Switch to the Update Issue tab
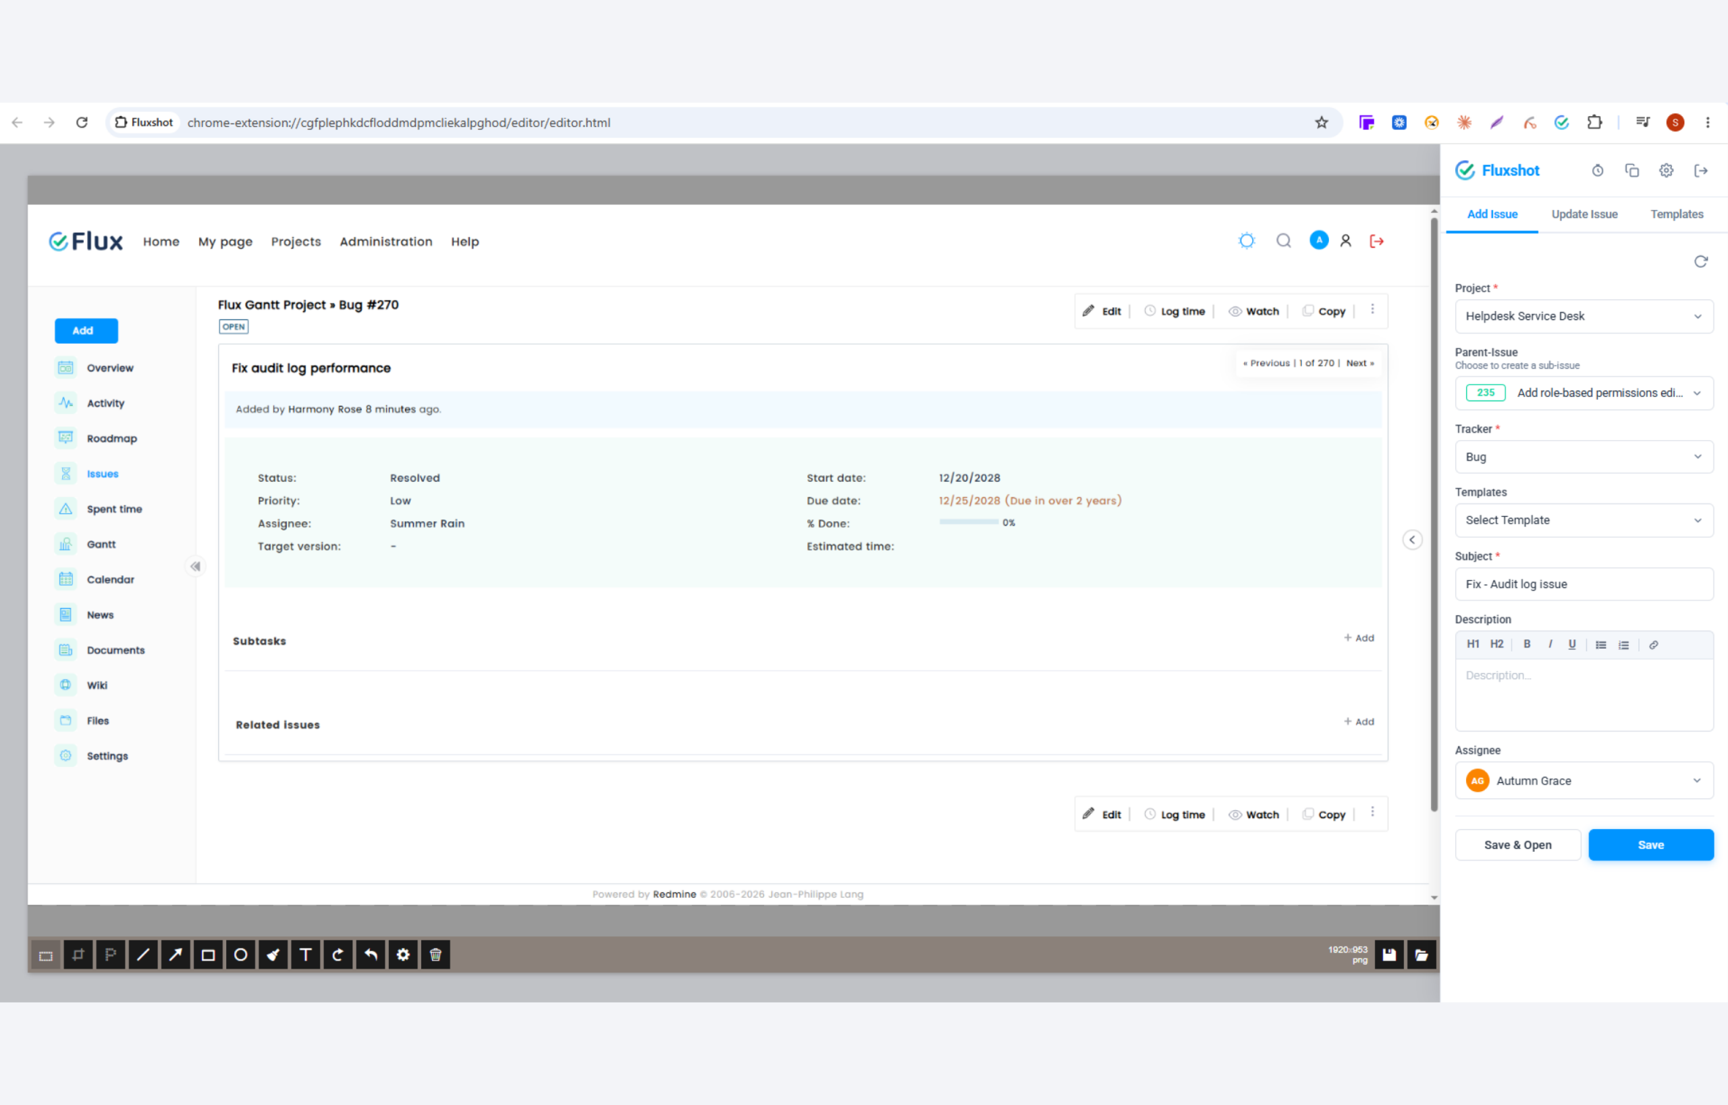The image size is (1728, 1105). click(x=1584, y=215)
